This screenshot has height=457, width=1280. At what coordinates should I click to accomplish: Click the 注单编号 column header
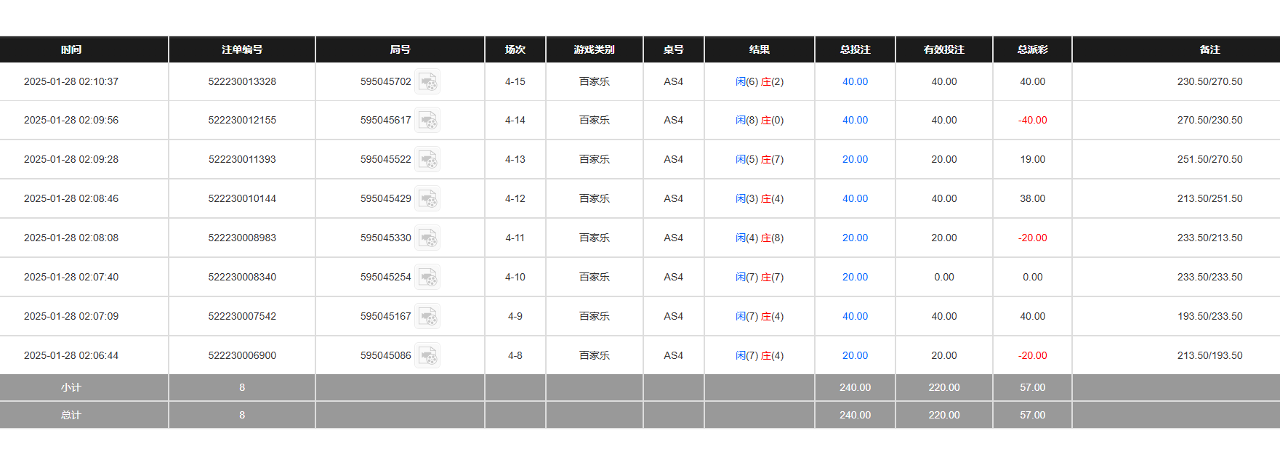(x=242, y=49)
